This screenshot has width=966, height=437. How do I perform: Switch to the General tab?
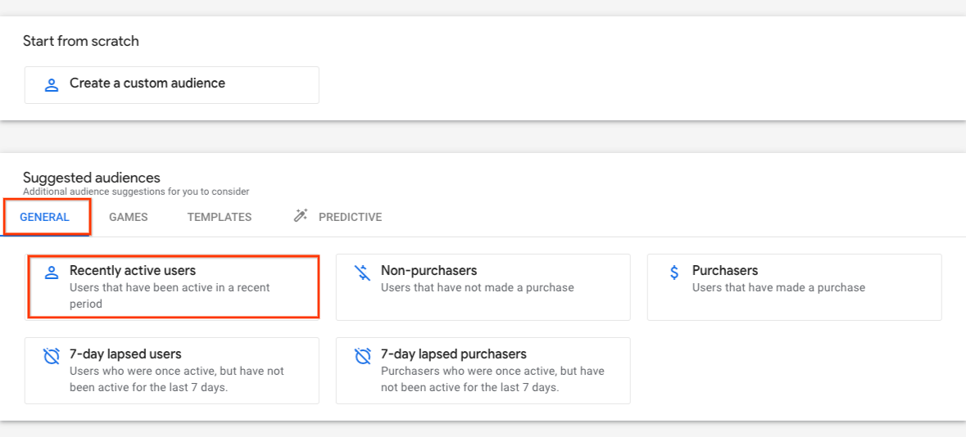pos(44,217)
